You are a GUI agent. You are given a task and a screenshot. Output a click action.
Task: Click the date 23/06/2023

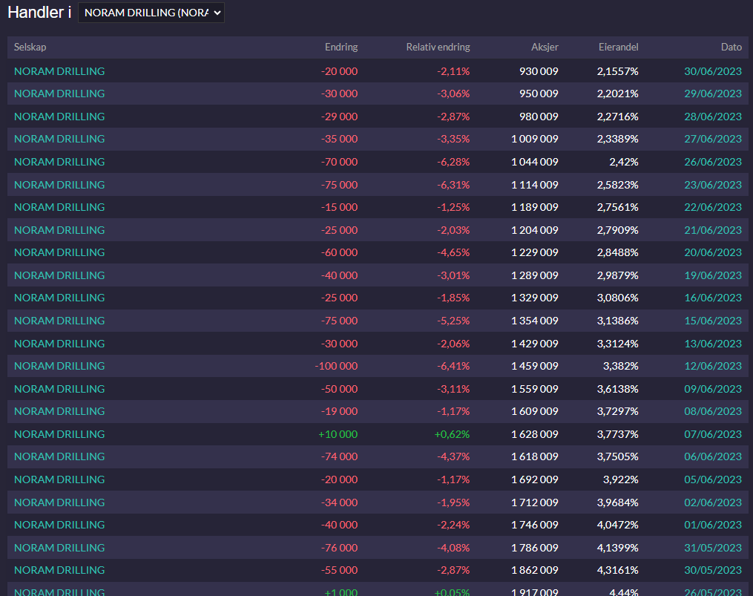(x=713, y=185)
